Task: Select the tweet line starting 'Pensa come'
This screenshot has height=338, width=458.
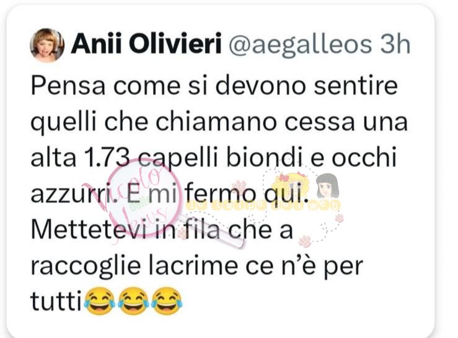Action: click(x=214, y=86)
